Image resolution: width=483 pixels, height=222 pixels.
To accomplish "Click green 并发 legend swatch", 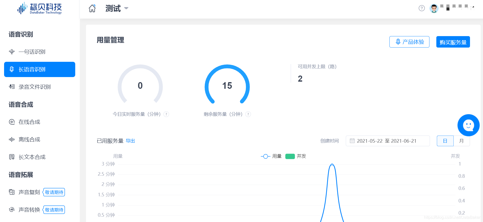I will 290,156.
